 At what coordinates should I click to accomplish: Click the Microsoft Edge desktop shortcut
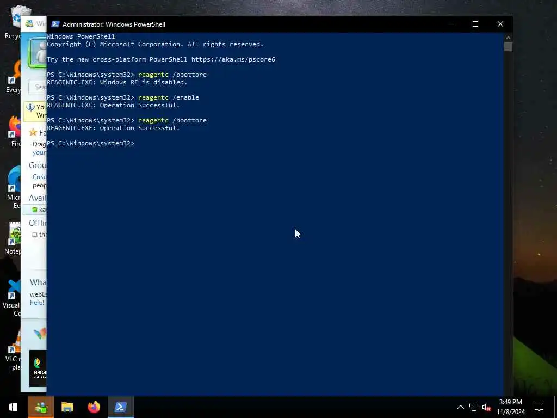pos(14,188)
